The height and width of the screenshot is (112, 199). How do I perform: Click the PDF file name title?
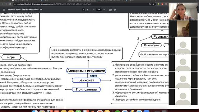click(x=25, y=10)
